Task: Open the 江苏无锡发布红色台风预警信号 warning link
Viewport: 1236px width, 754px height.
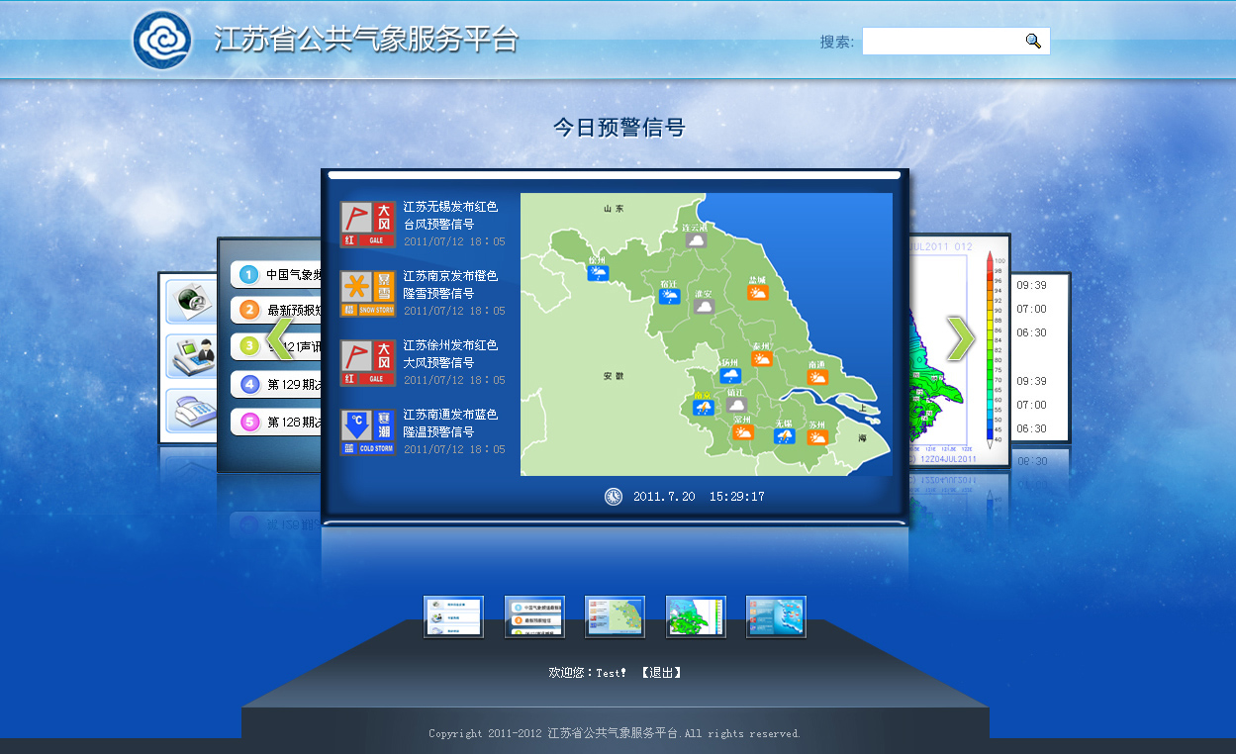Action: (x=450, y=216)
